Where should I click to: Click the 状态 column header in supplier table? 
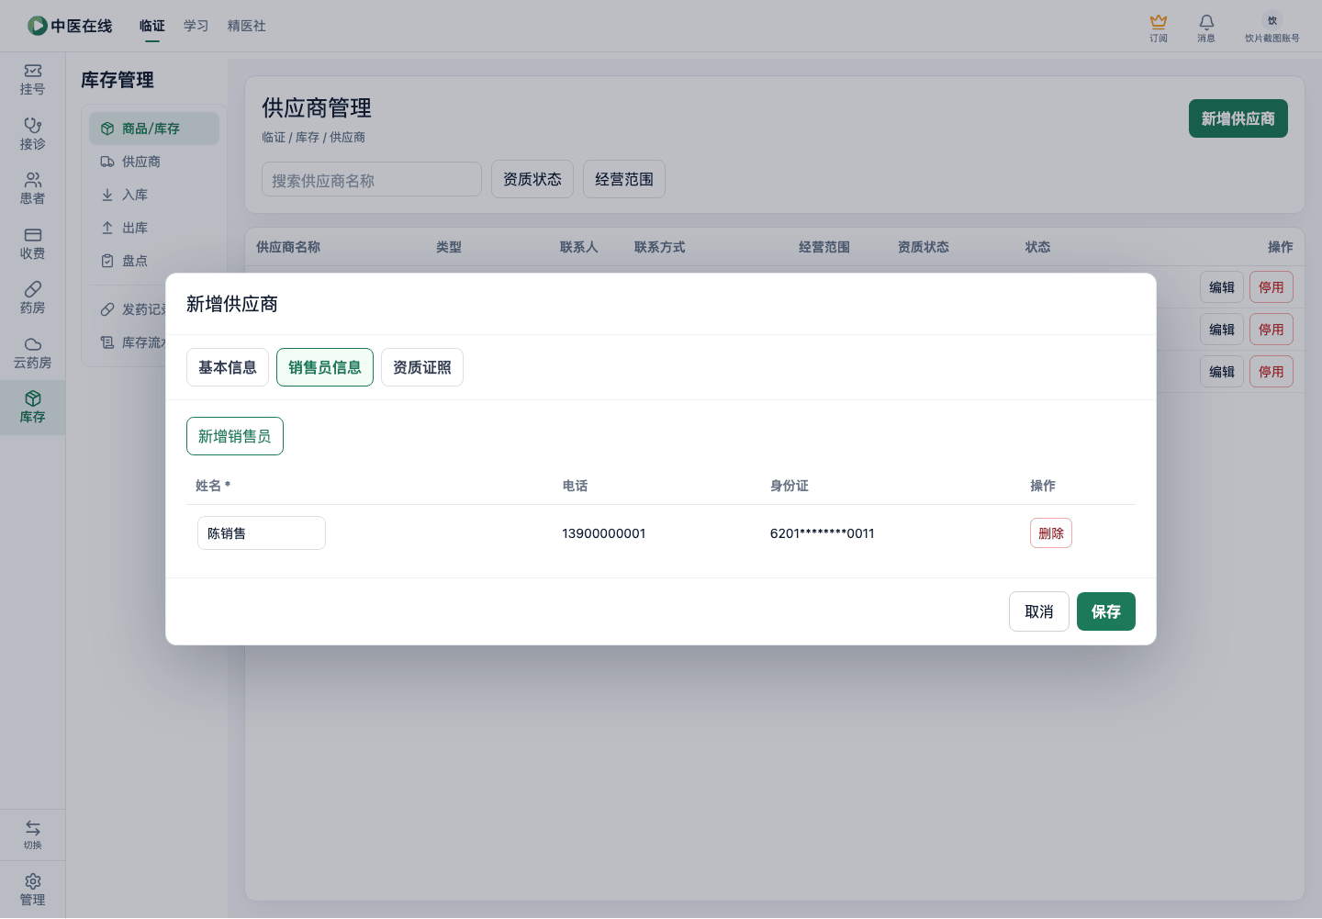1038,247
